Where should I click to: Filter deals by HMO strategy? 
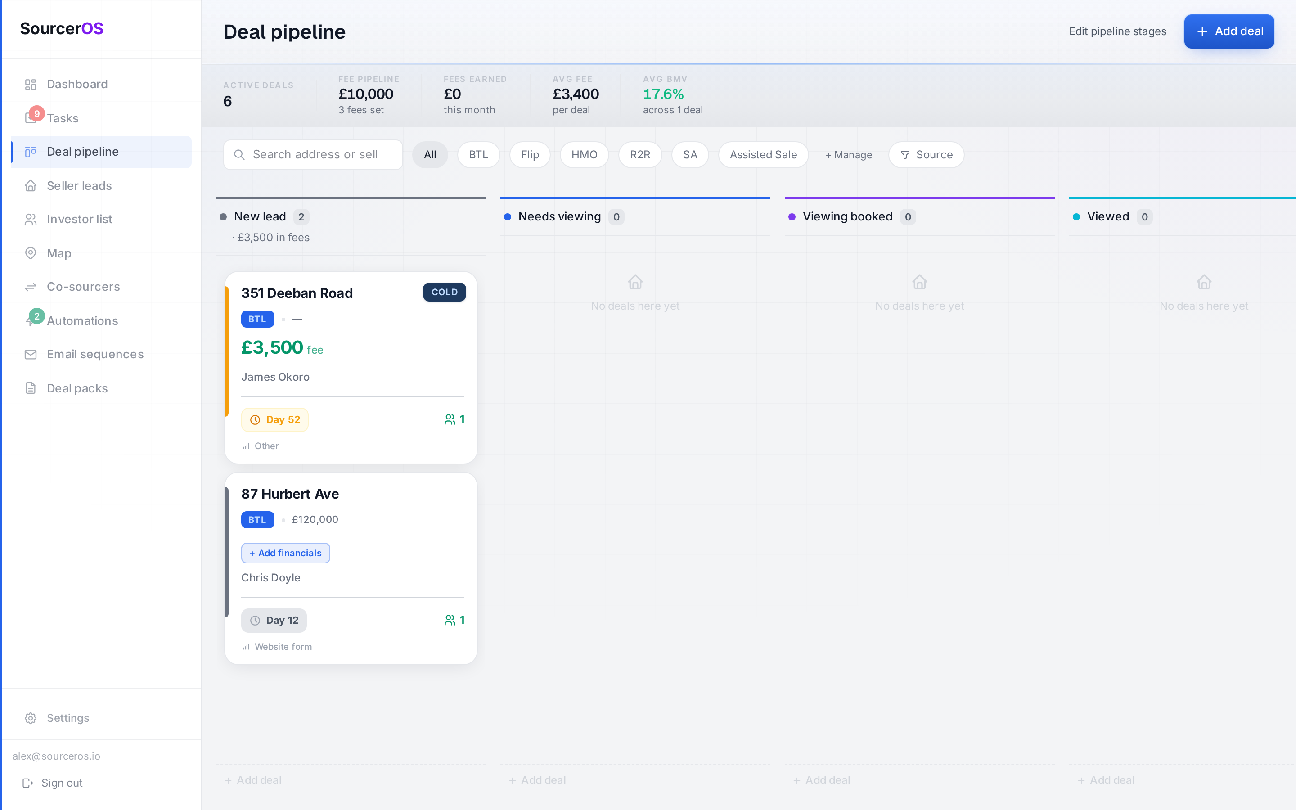[584, 155]
